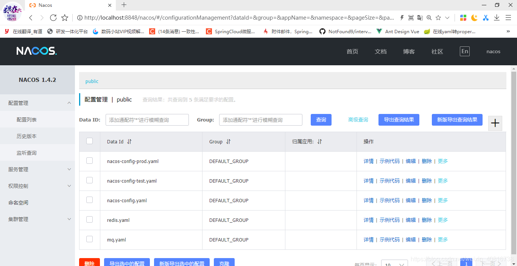
Task: Toggle the select-all checkbox in the table header
Action: click(x=90, y=141)
